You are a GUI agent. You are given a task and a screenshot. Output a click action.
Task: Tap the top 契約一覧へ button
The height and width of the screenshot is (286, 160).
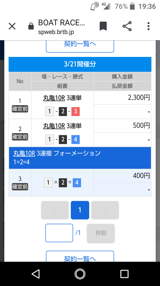[80, 46]
